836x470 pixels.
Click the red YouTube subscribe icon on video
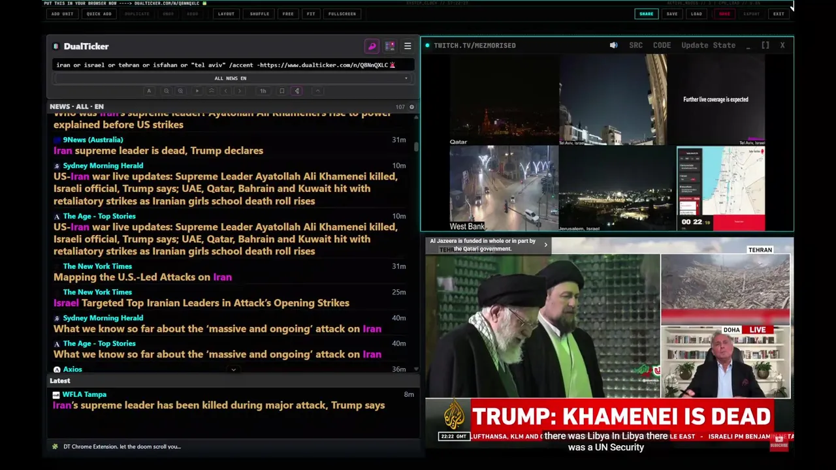coord(779,442)
